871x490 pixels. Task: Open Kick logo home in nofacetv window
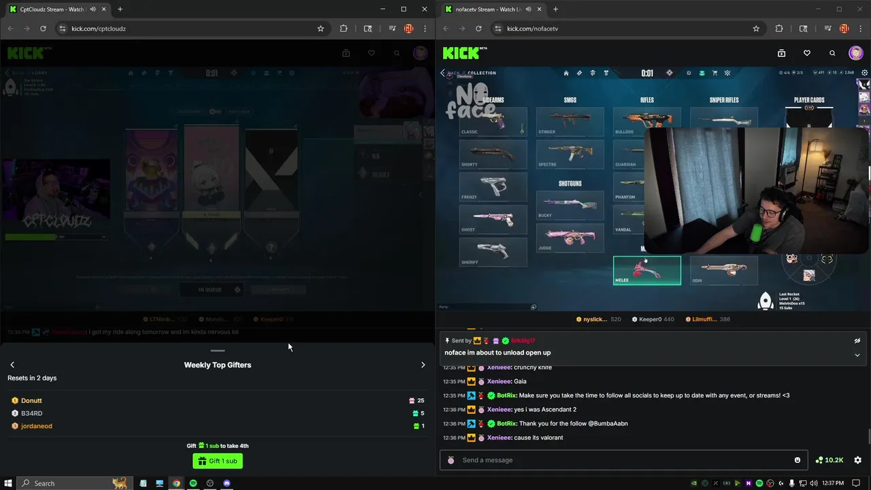point(464,53)
